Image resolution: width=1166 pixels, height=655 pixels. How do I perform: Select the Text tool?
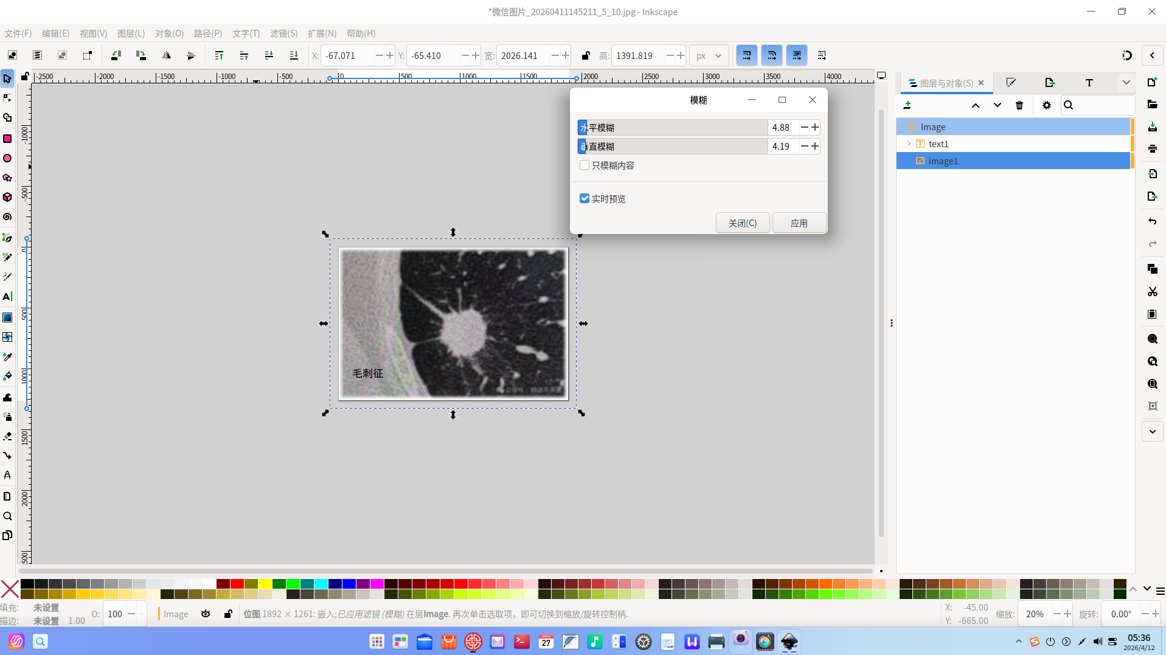click(7, 297)
